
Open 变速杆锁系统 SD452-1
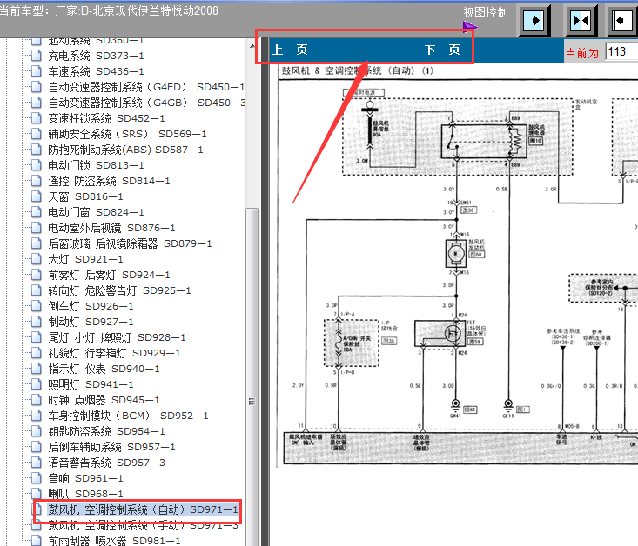(x=106, y=118)
